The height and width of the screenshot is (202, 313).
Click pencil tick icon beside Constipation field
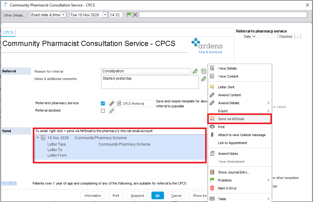[195, 71]
